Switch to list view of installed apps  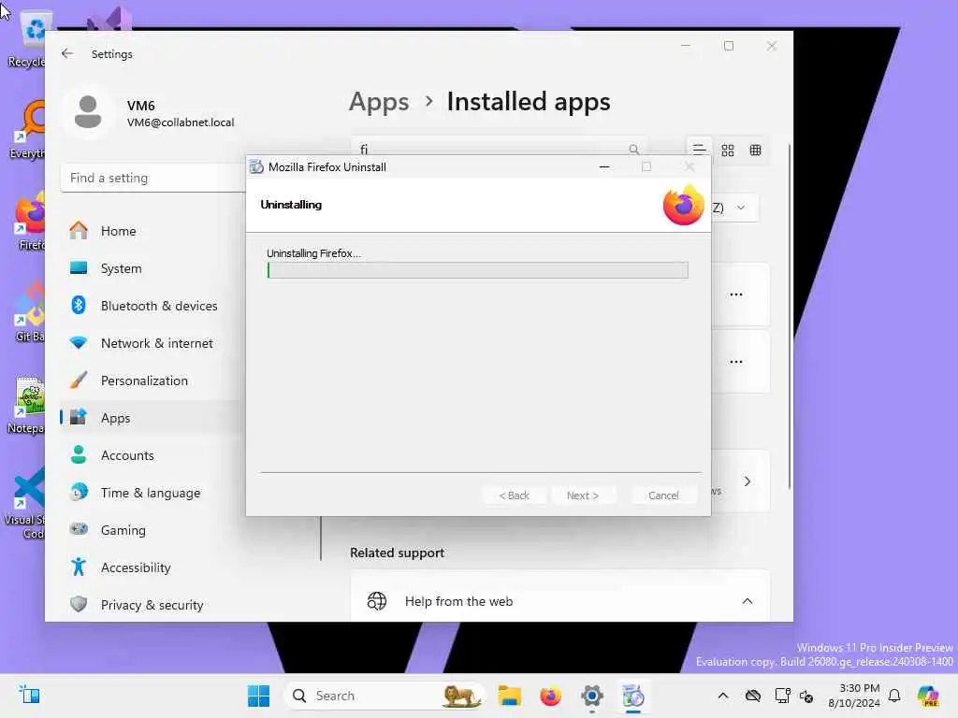coord(699,150)
